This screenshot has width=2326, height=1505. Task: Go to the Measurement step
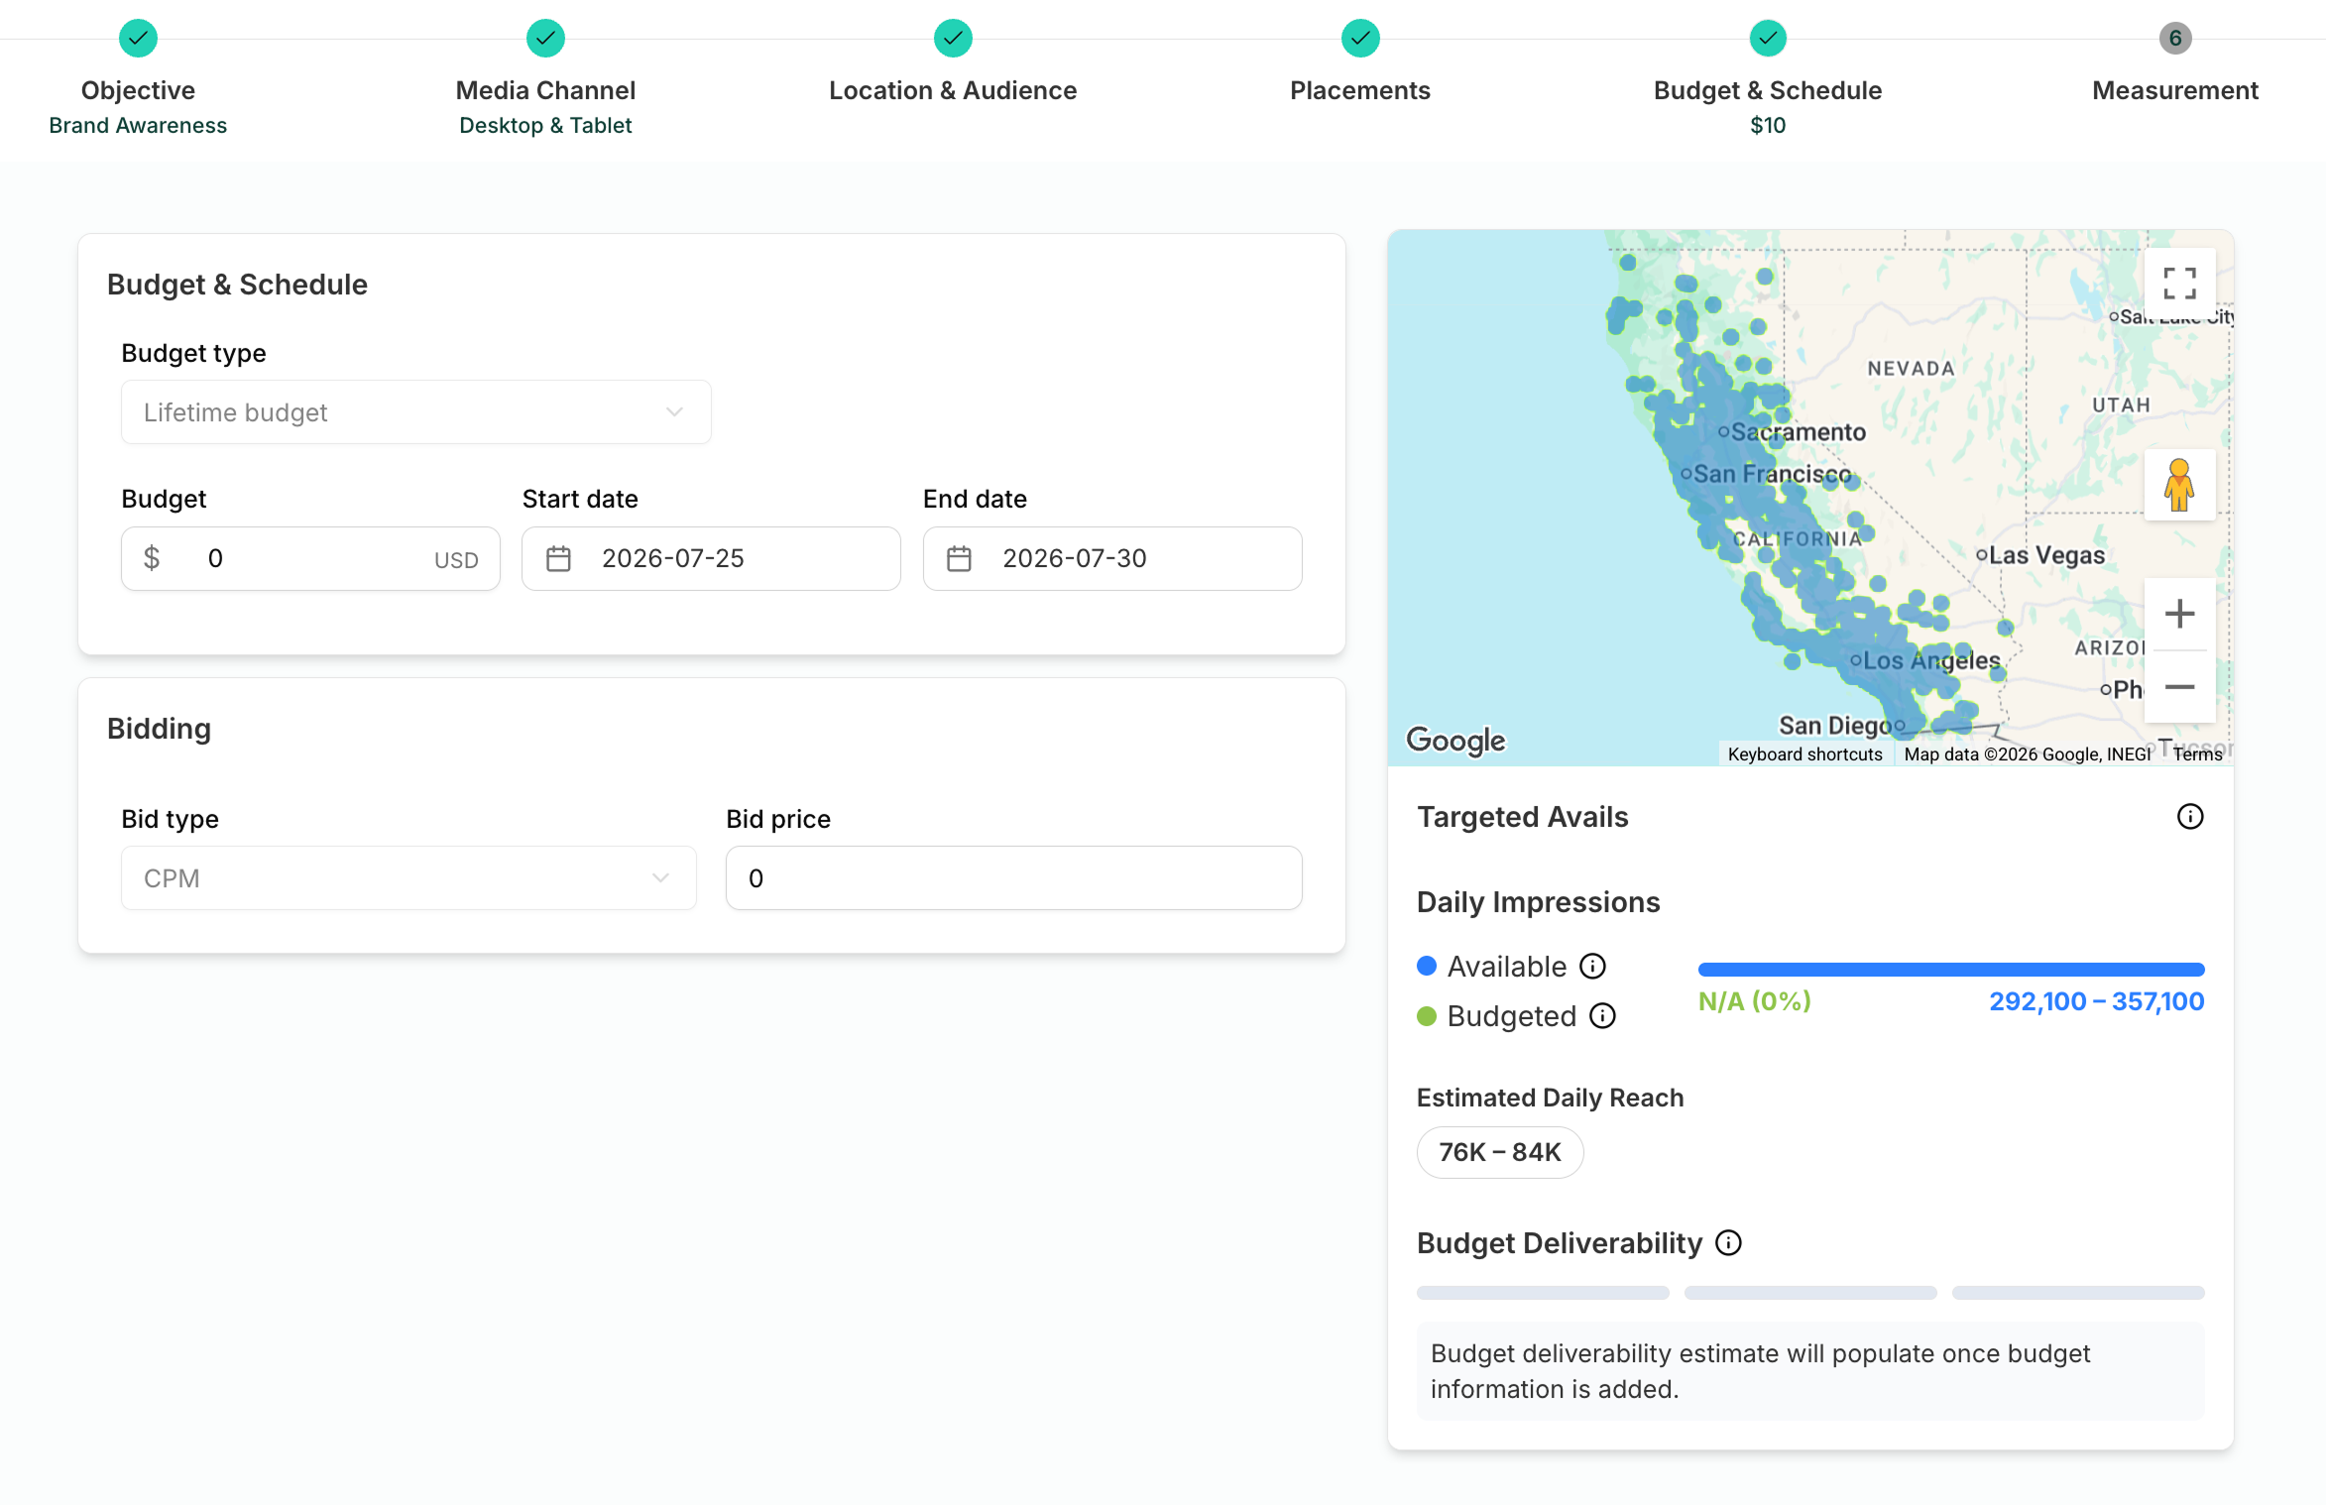(2175, 90)
